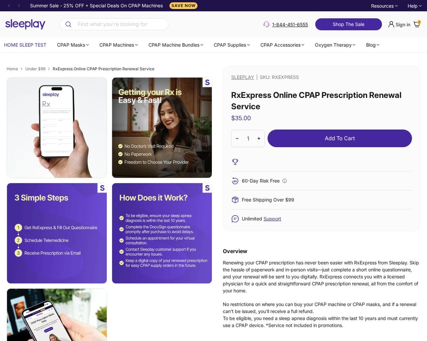
Task: Expand the Resources dropdown
Action: (x=384, y=6)
